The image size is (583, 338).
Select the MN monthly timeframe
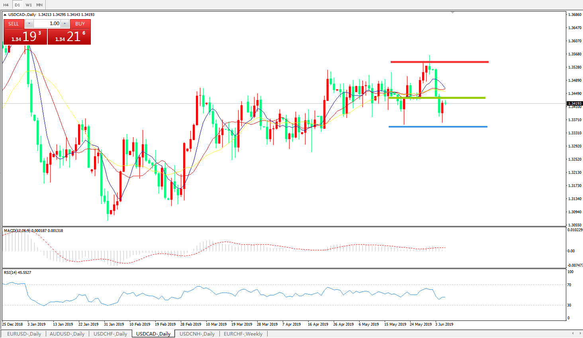point(39,5)
